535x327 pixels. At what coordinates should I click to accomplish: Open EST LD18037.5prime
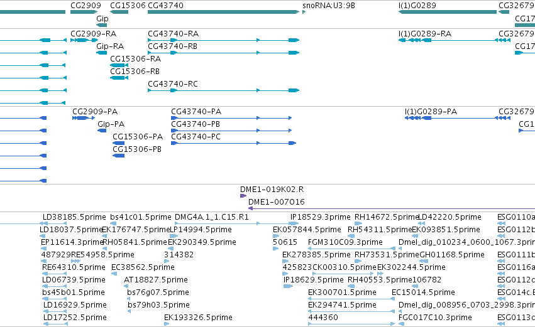coord(71,230)
